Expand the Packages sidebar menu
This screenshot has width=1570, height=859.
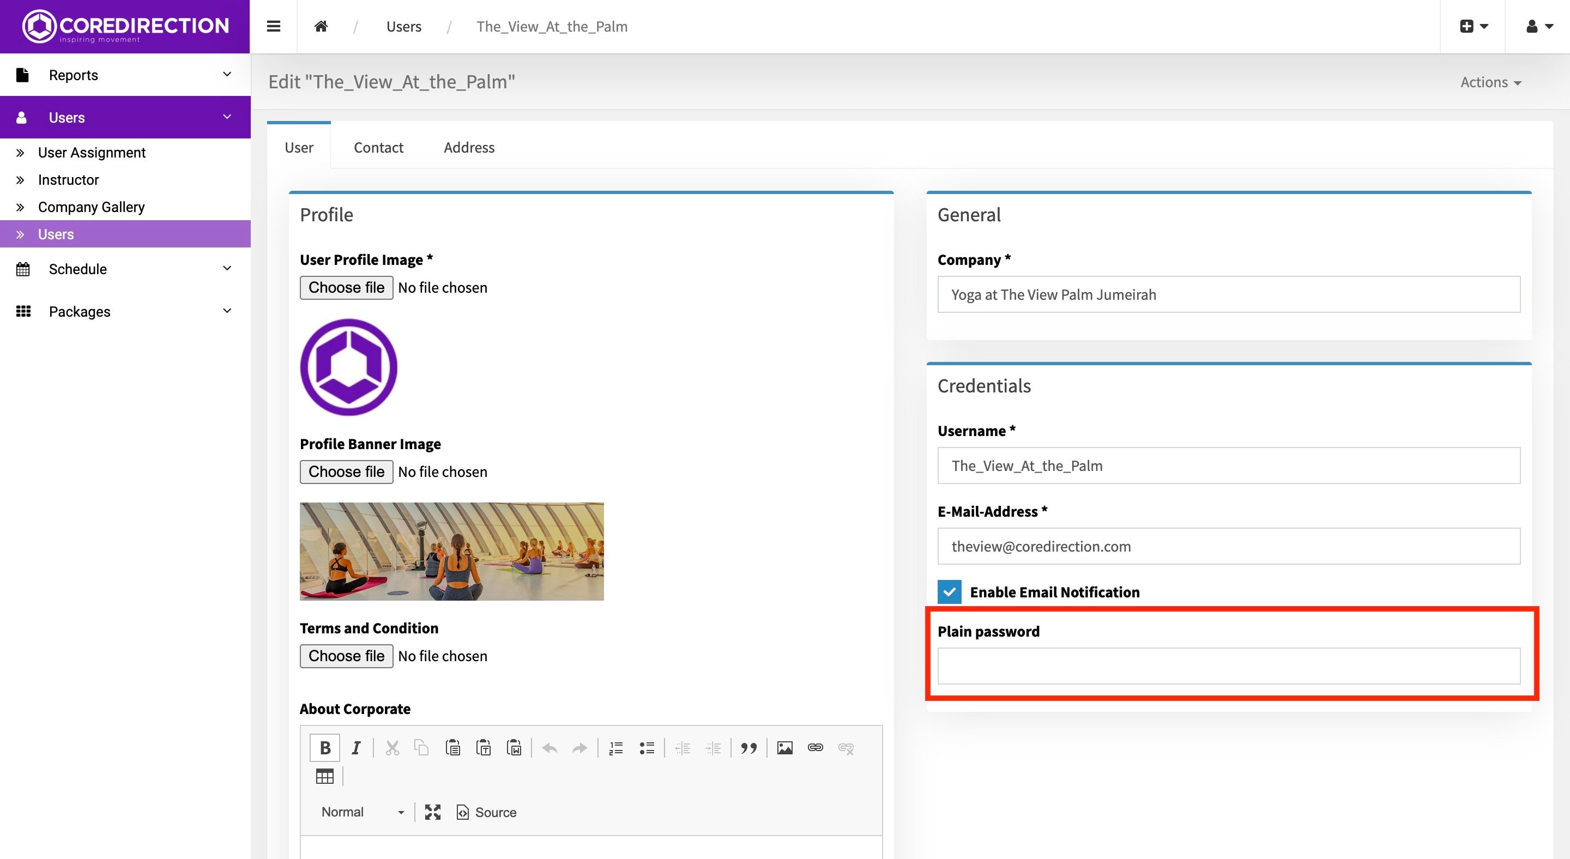click(x=125, y=311)
